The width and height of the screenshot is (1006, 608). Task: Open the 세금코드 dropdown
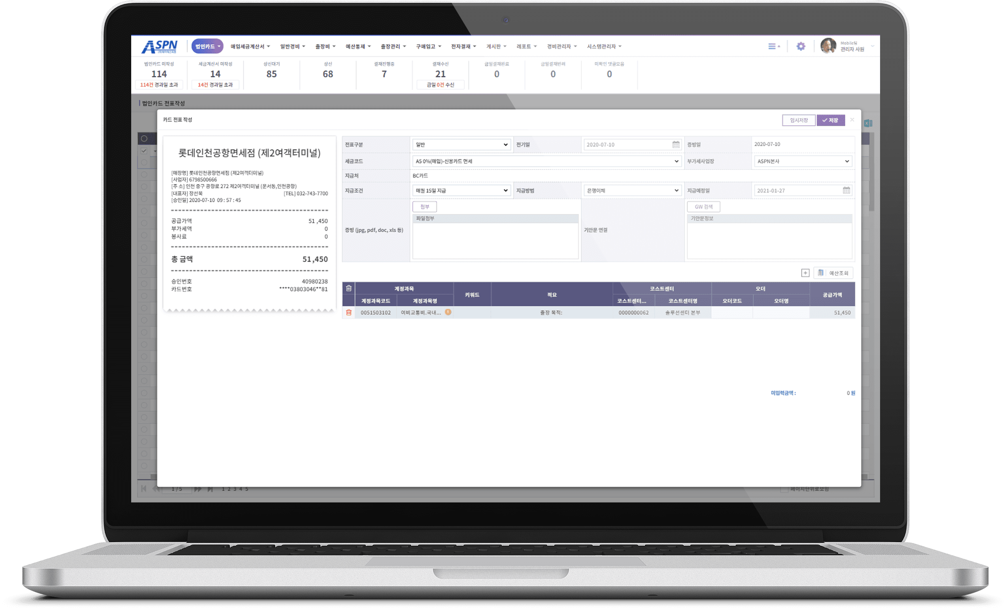547,161
